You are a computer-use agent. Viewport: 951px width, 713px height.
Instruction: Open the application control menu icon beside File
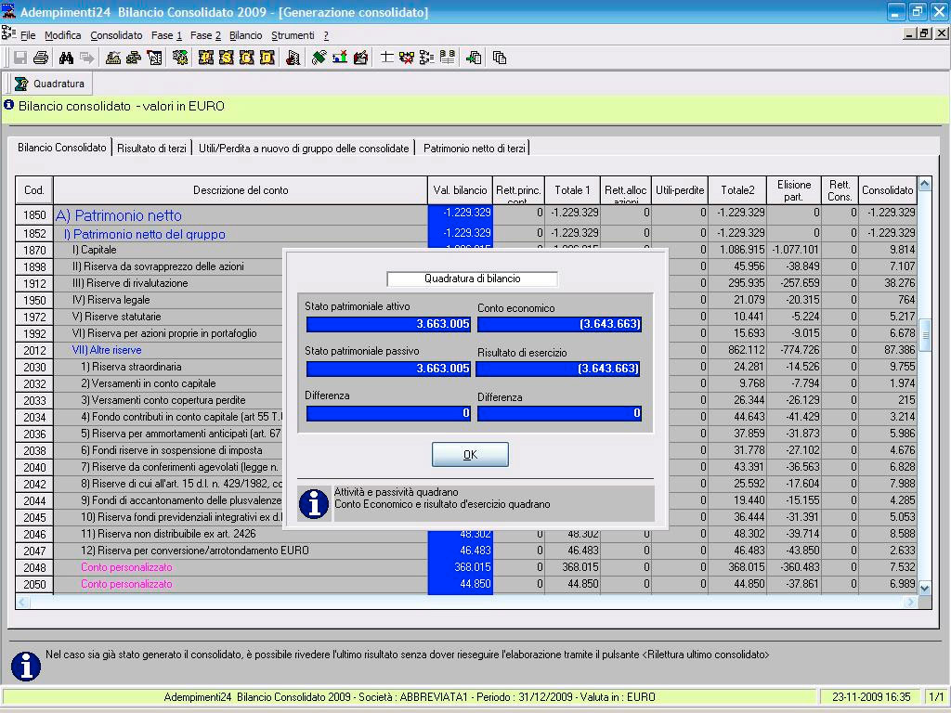[8, 33]
